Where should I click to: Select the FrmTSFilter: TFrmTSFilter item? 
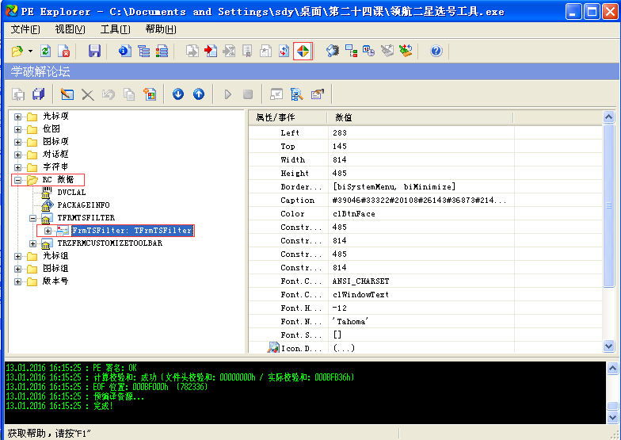[x=132, y=230]
